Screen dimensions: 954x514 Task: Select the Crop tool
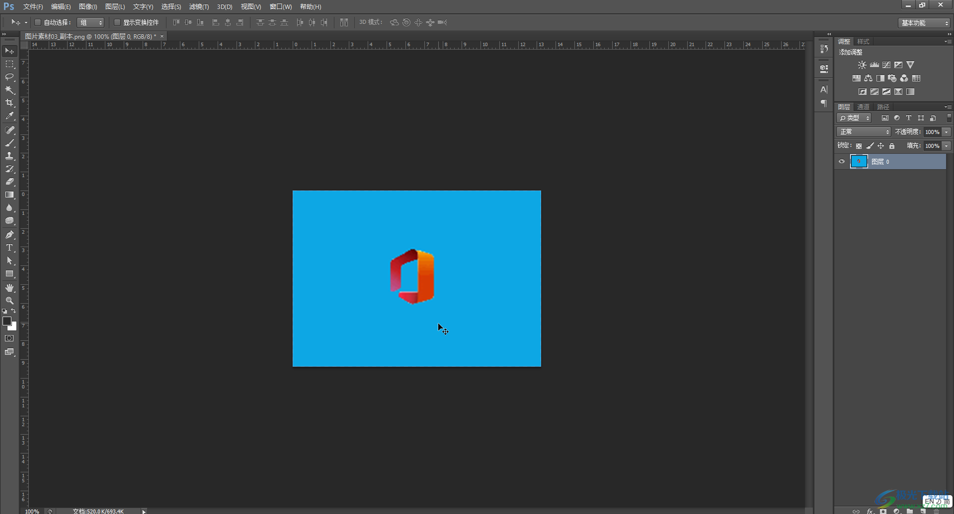click(x=9, y=103)
